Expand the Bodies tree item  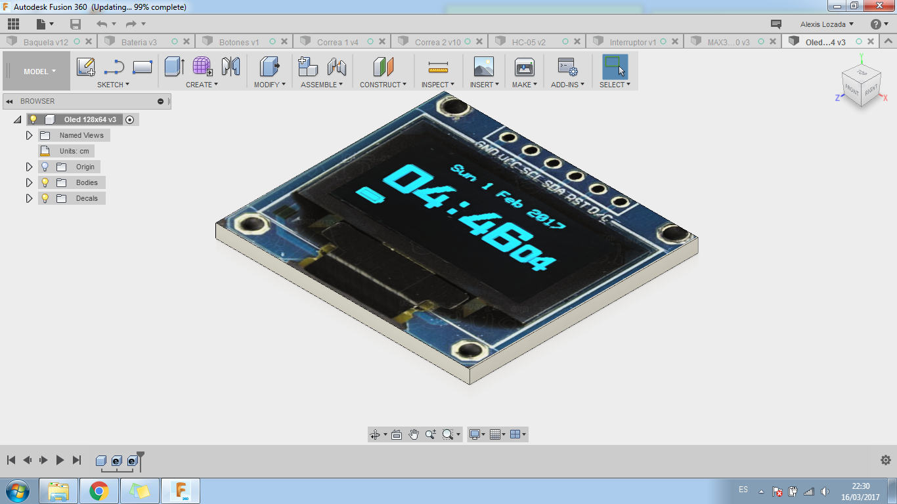(x=29, y=182)
